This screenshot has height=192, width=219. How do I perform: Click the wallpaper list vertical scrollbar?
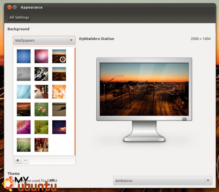pyautogui.click(x=75, y=101)
